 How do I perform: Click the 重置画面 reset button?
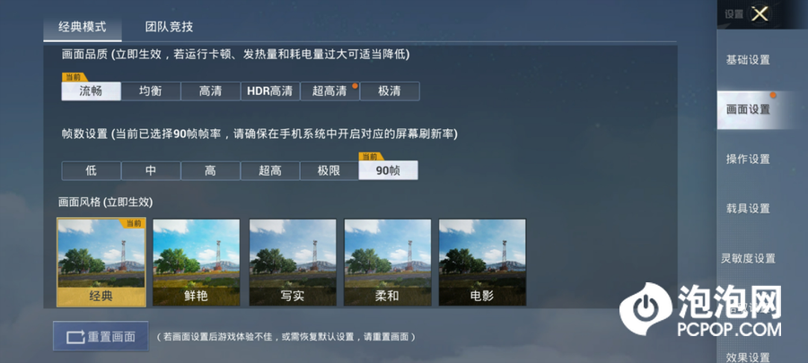coord(101,337)
